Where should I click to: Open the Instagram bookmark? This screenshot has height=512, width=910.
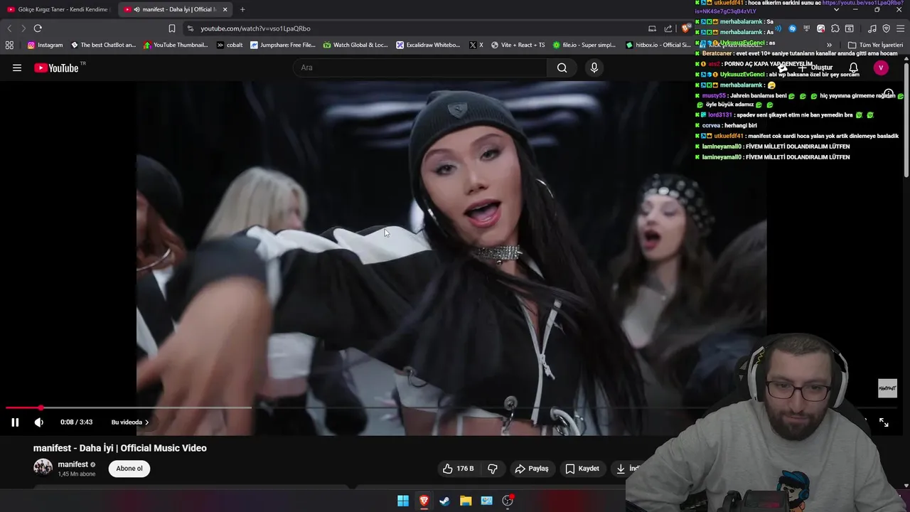(x=45, y=45)
